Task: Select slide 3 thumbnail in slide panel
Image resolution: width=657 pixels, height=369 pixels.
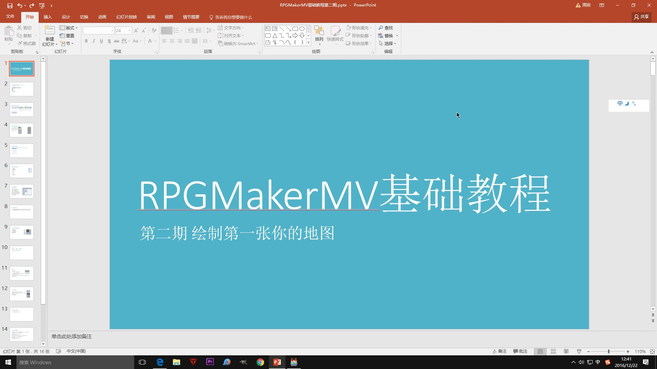Action: click(x=22, y=109)
